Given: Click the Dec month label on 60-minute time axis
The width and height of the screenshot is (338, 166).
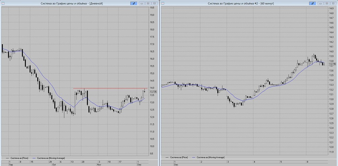Looking at the screenshot, I should pyautogui.click(x=176, y=165).
